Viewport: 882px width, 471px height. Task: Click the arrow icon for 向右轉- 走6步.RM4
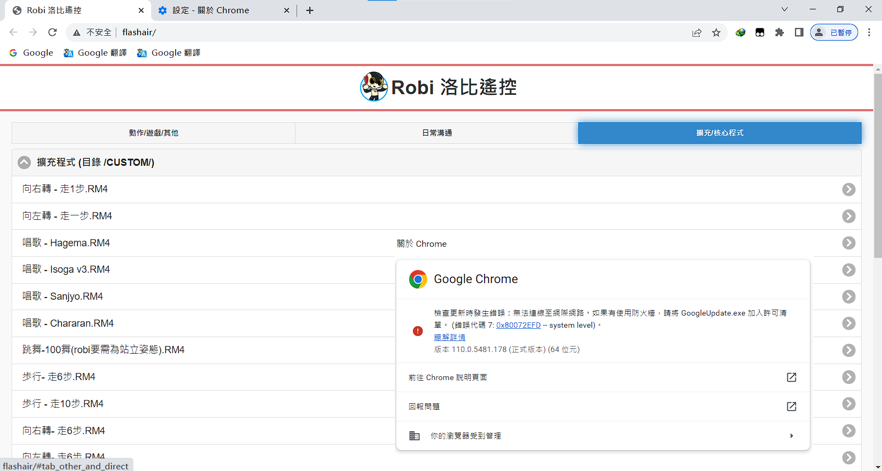click(849, 431)
